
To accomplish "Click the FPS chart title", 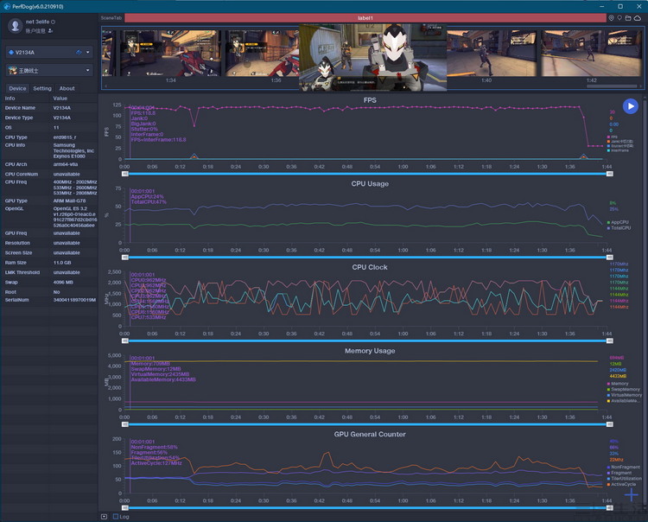I will [x=370, y=100].
